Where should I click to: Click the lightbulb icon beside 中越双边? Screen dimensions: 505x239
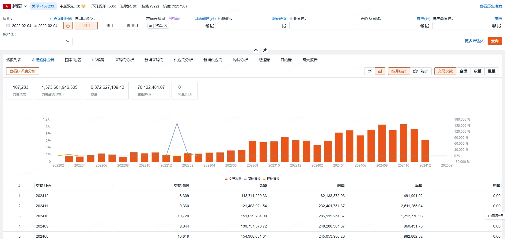(83, 6)
